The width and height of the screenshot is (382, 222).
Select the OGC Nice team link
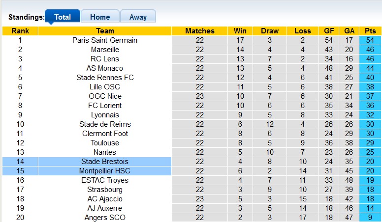tap(105, 96)
